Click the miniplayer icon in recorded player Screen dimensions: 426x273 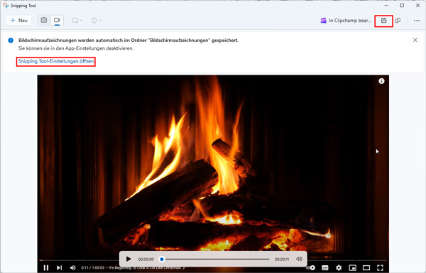pos(352,268)
